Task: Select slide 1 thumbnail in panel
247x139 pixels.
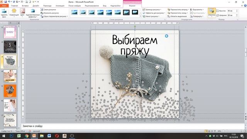Action: coord(10,32)
